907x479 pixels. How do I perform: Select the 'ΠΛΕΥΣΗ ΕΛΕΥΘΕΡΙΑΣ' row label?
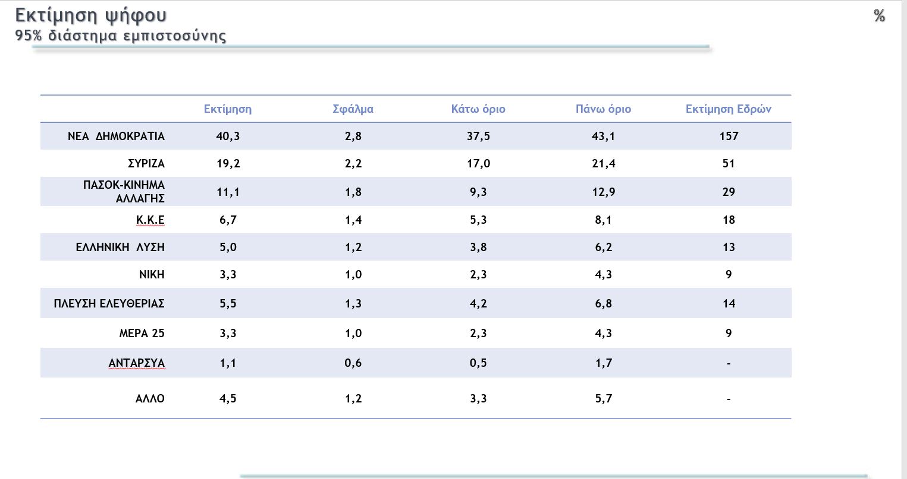109,304
